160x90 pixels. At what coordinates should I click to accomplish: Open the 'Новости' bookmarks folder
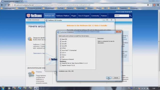point(20,8)
